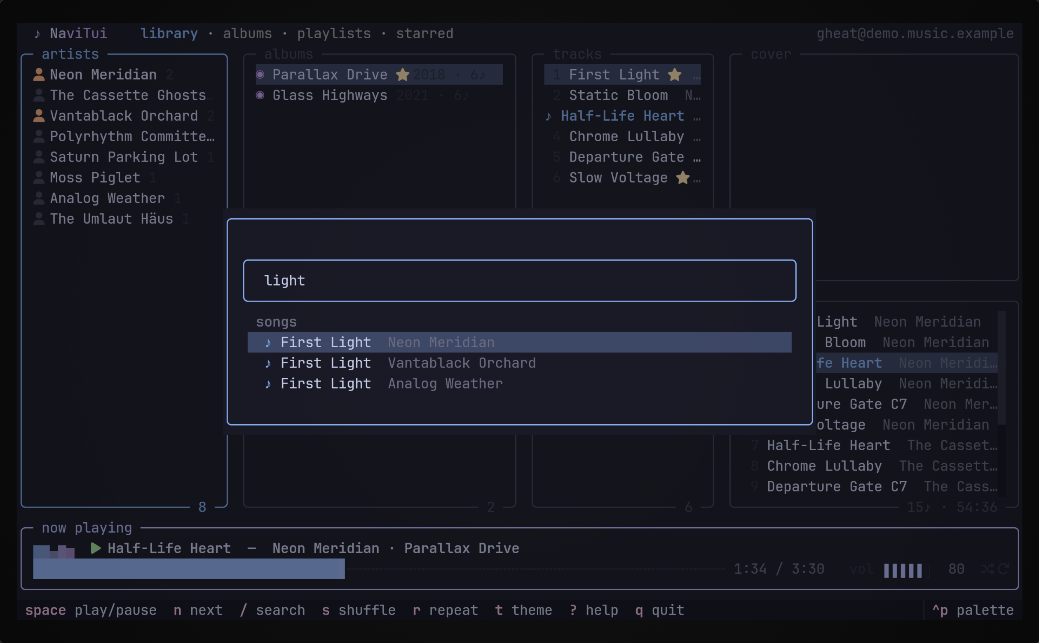This screenshot has height=643, width=1039.
Task: Toggle the shuffle icon in now playing bar
Action: [987, 568]
